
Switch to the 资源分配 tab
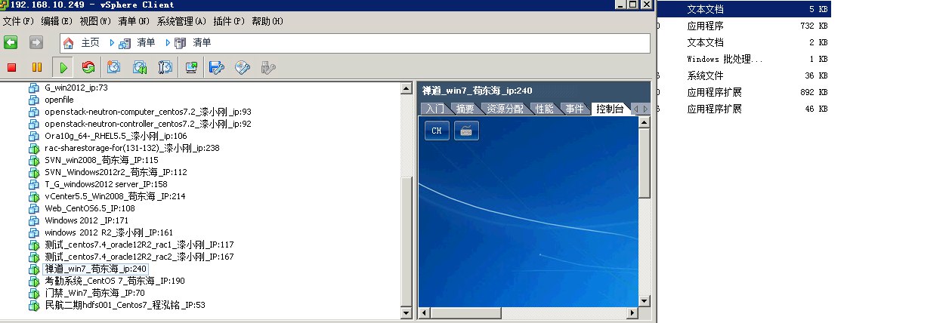point(505,109)
